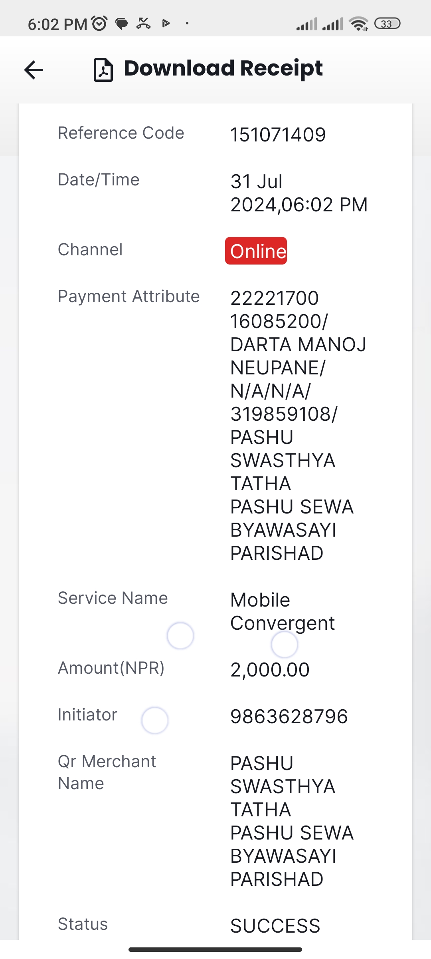The height and width of the screenshot is (959, 431).
Task: Tap the back arrow icon
Action: point(34,70)
